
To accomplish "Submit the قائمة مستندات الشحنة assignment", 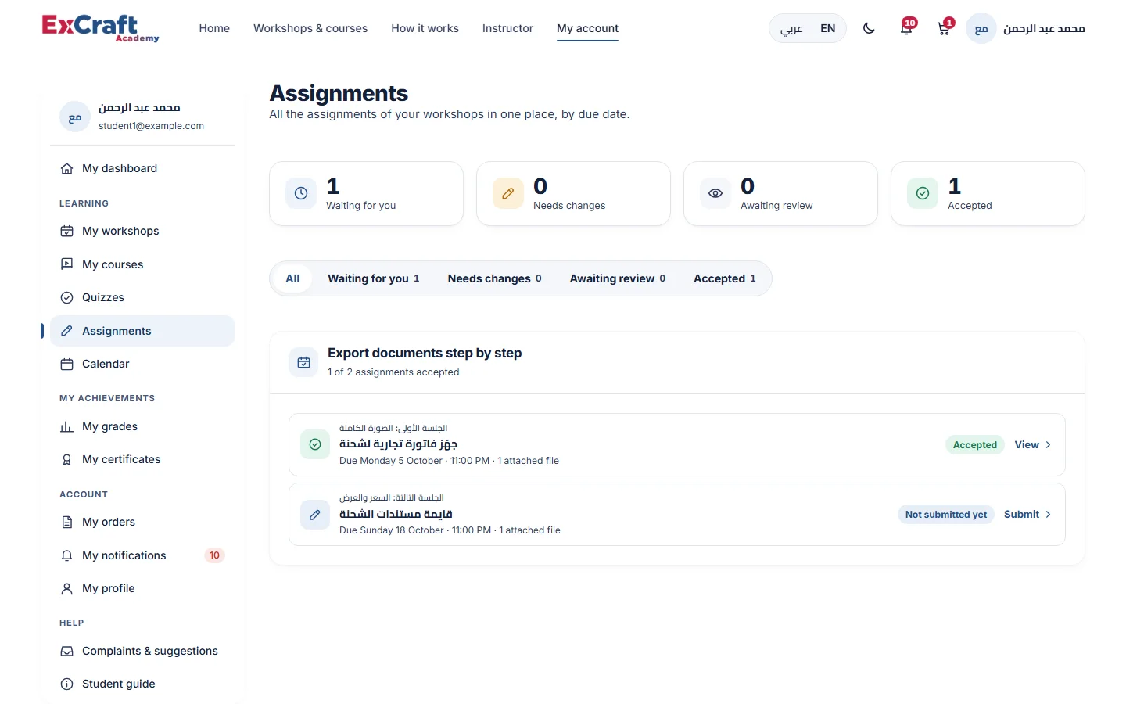I will pyautogui.click(x=1027, y=514).
